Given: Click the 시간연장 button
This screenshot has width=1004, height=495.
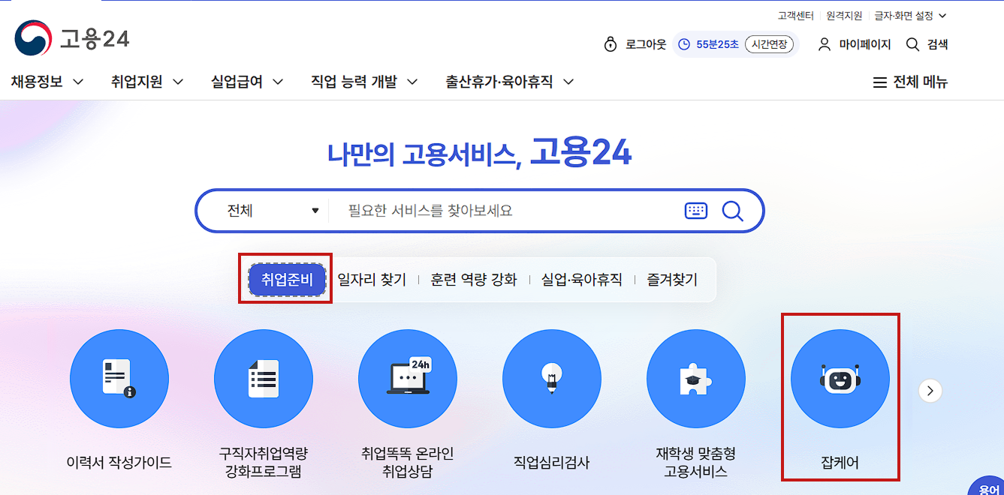Looking at the screenshot, I should 769,44.
